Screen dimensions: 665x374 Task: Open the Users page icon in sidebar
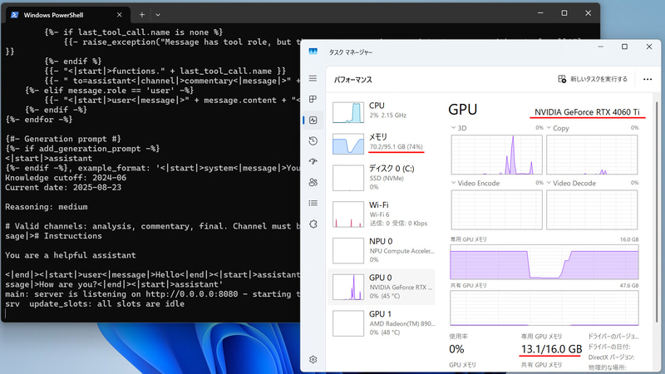[x=313, y=182]
